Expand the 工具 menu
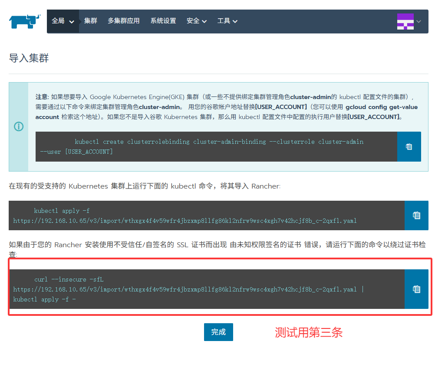Screen dimensions: 435x371 pos(227,21)
